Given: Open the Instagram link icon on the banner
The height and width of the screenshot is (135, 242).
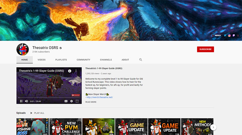Looking at the screenshot, I should click(x=229, y=36).
